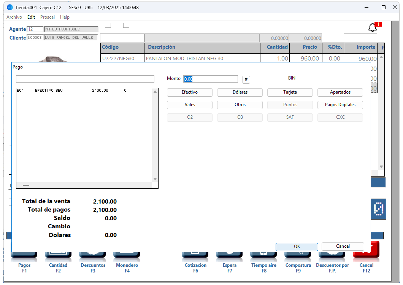Click the 2,100.00 Total de la venta value
This screenshot has height=285, width=403.
(x=105, y=202)
